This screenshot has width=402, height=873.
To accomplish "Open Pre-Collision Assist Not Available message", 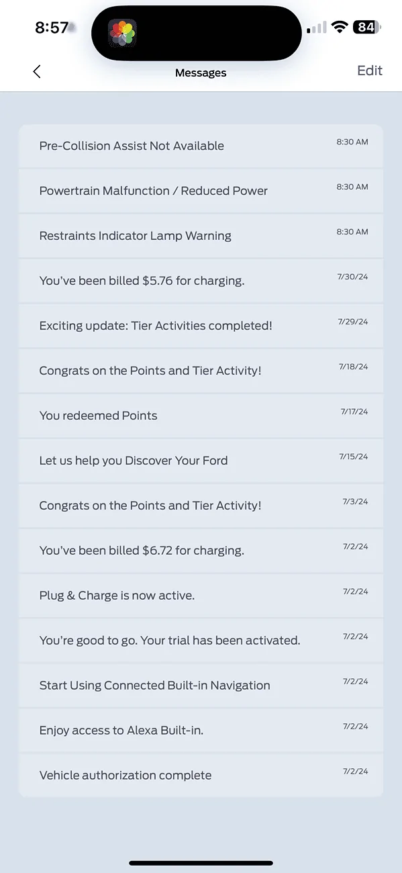I will click(201, 146).
